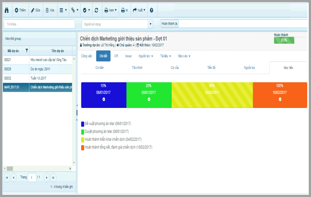Go to next page of project list
Screen dimensions: 311x197
(x=47, y=178)
